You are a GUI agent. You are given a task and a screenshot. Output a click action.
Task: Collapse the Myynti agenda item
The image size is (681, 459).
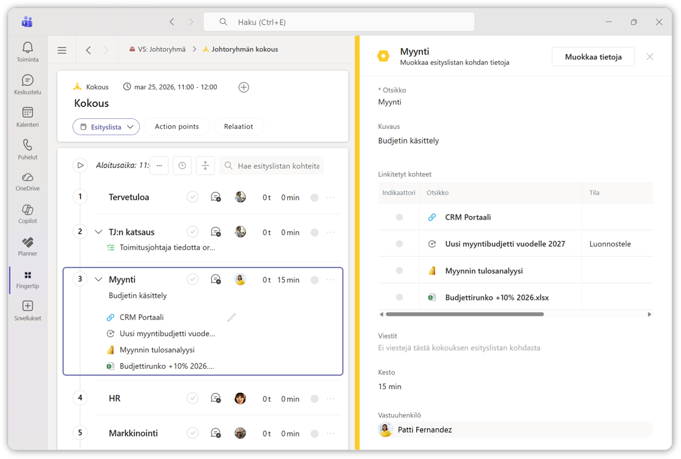[x=98, y=280]
